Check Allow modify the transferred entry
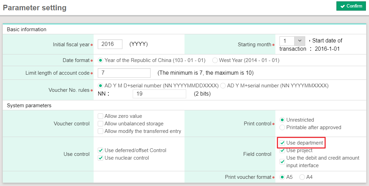Screen dimensions: 369x186 tap(100, 131)
